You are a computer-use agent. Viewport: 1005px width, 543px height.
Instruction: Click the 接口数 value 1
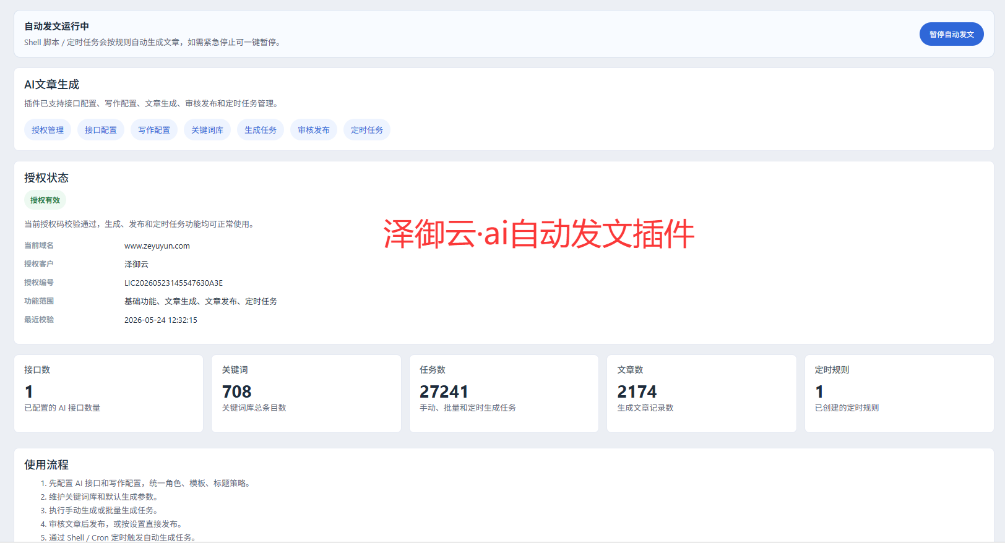[28, 392]
